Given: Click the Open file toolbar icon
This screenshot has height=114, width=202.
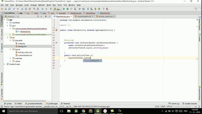Looking at the screenshot, I should tap(2, 9).
